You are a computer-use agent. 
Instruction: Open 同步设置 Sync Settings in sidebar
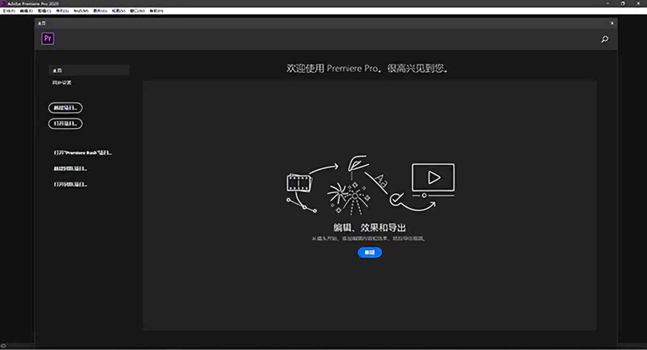(62, 83)
